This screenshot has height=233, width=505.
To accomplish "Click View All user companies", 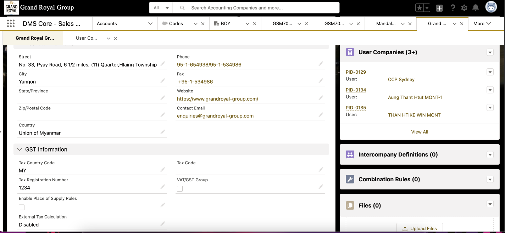I will 420,132.
